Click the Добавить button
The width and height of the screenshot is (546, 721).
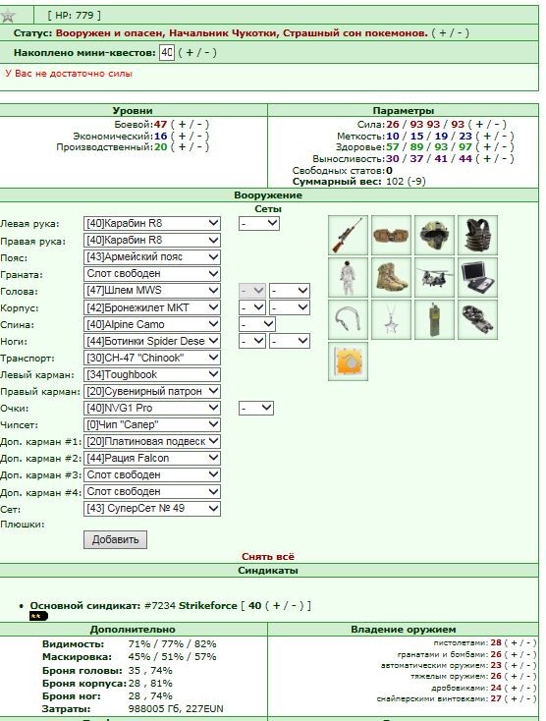coord(115,540)
